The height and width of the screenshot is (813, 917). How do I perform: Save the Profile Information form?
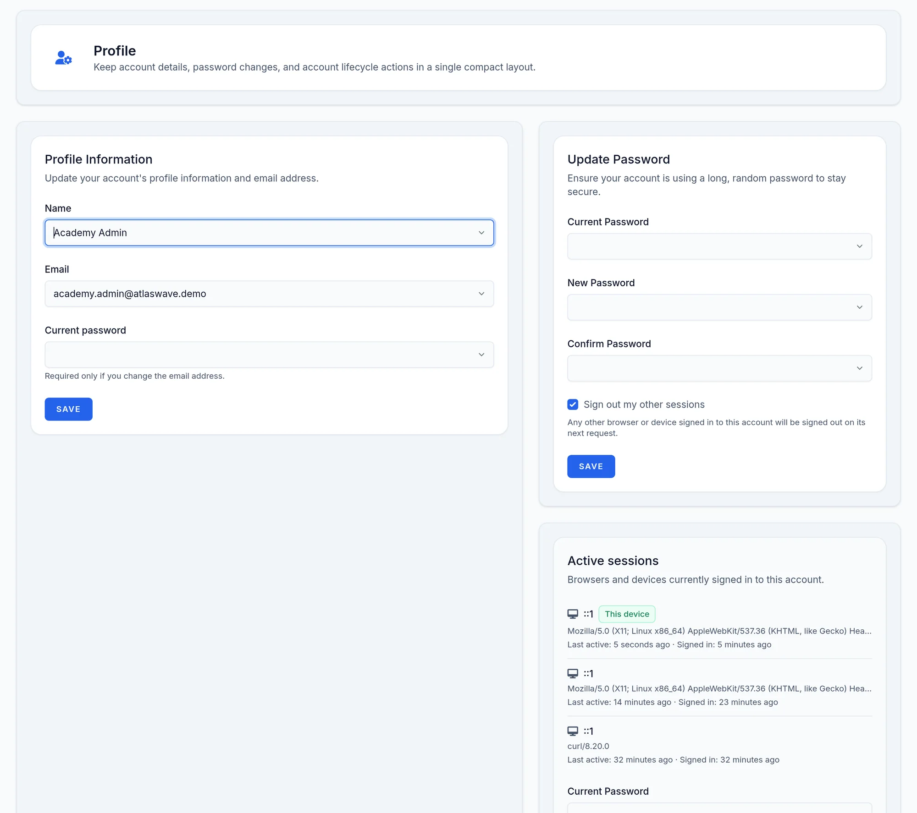(x=69, y=409)
